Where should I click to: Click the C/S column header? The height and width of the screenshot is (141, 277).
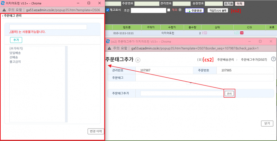point(249,28)
